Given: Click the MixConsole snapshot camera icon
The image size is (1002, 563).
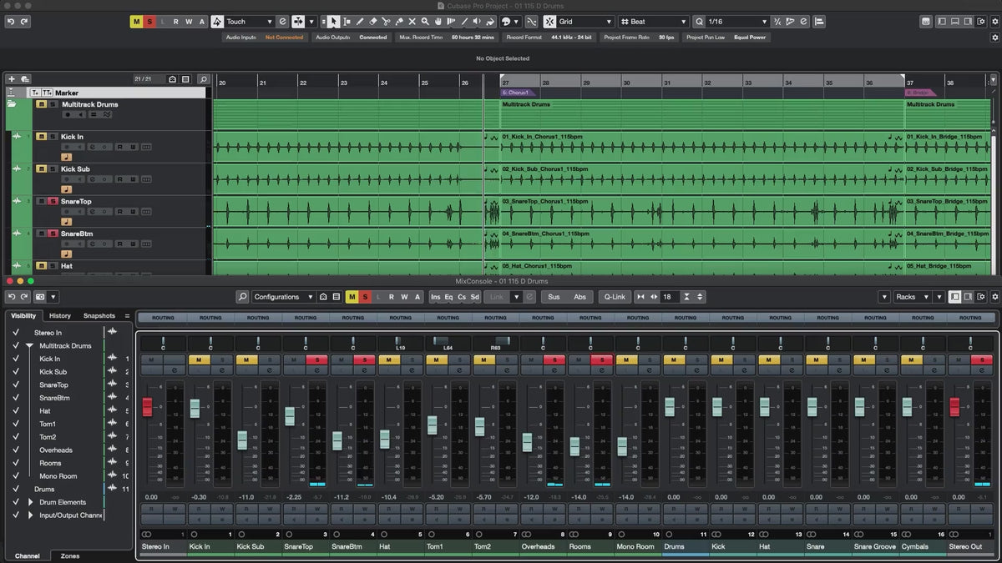Looking at the screenshot, I should 39,297.
